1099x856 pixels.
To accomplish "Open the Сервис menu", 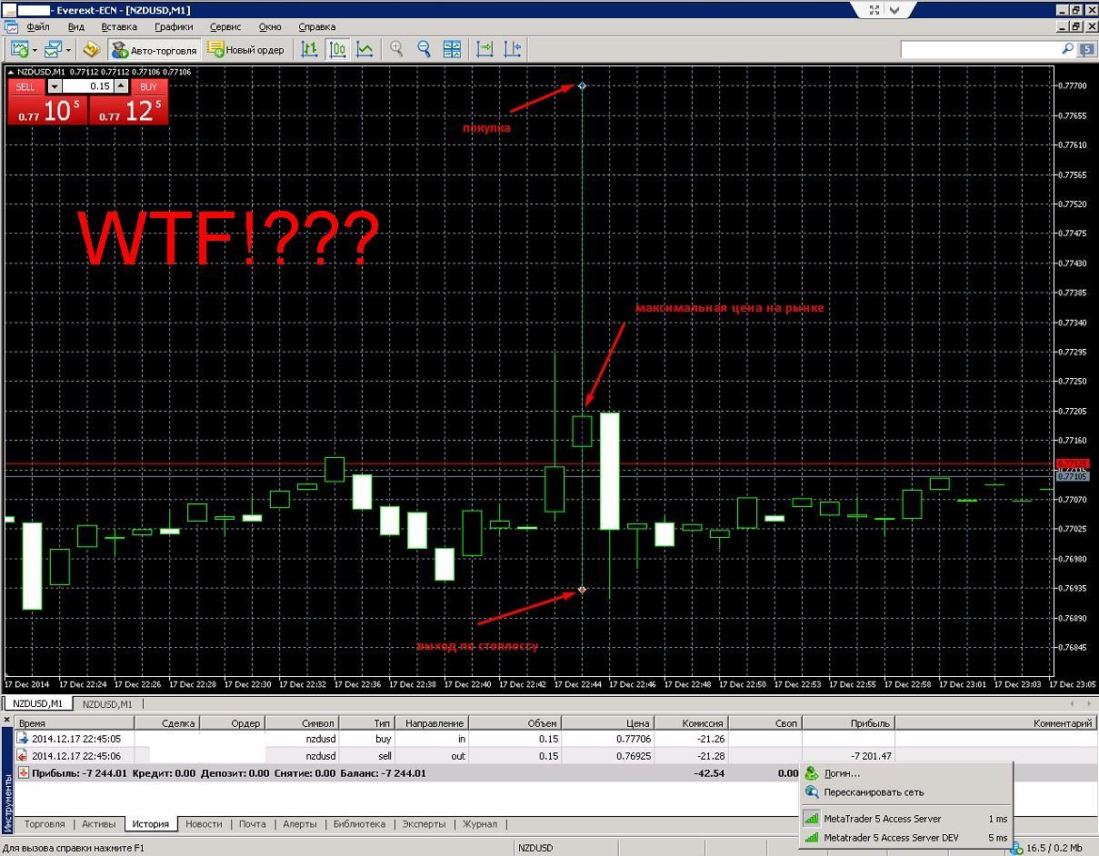I will [x=225, y=27].
